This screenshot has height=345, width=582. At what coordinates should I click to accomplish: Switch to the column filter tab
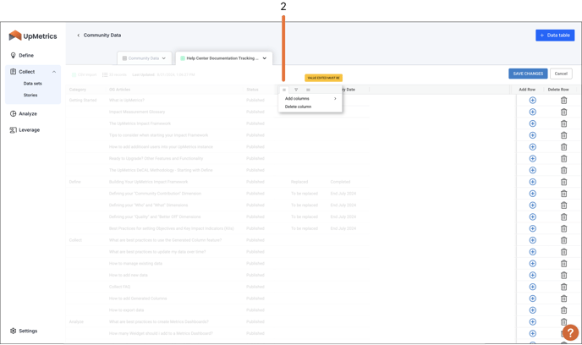[296, 90]
